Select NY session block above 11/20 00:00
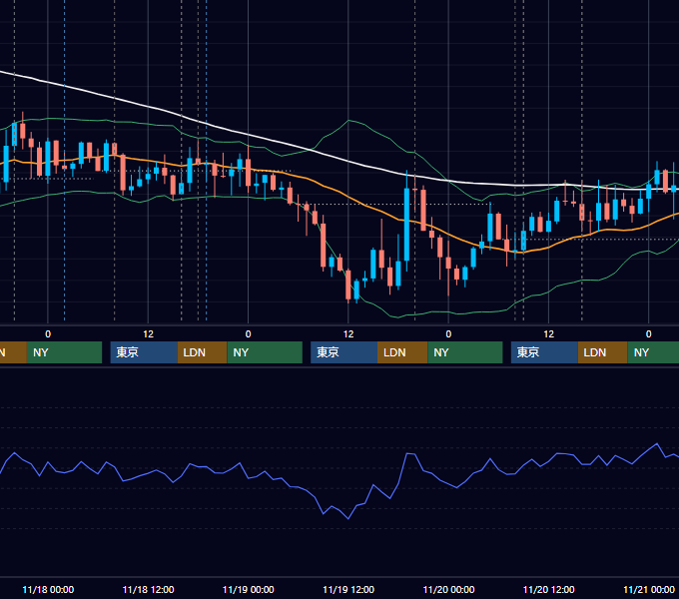The width and height of the screenshot is (679, 599). click(x=465, y=352)
